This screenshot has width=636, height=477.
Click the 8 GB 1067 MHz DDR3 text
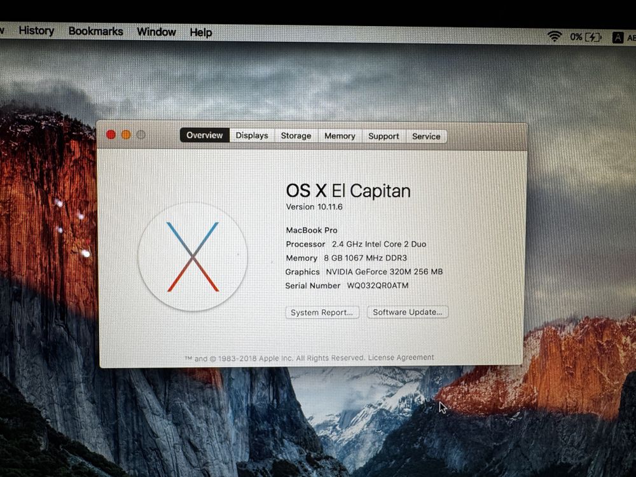(x=366, y=258)
